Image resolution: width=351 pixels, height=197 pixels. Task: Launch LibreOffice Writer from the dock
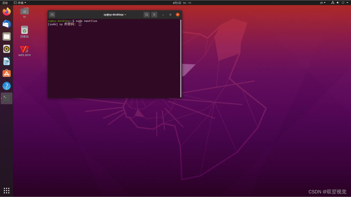coord(6,61)
